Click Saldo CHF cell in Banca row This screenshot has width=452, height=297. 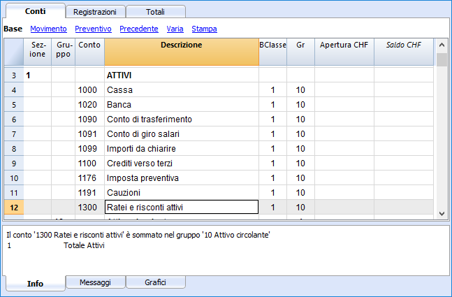(x=404, y=105)
